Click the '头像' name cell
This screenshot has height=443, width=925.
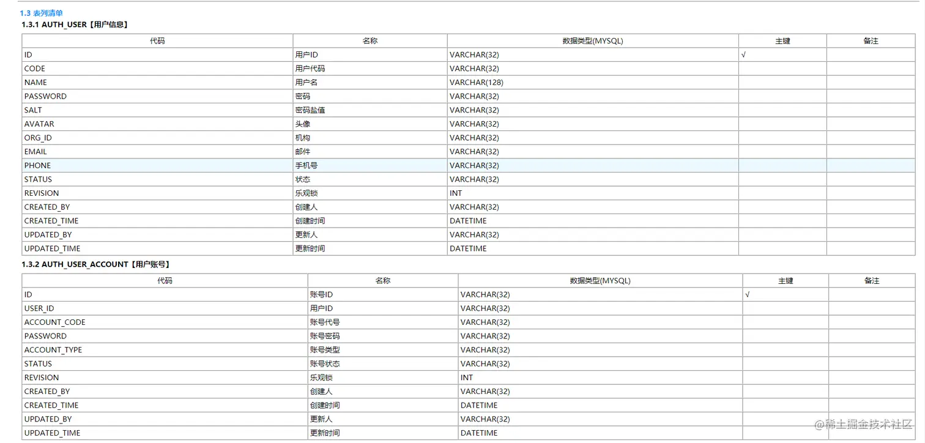tap(370, 124)
